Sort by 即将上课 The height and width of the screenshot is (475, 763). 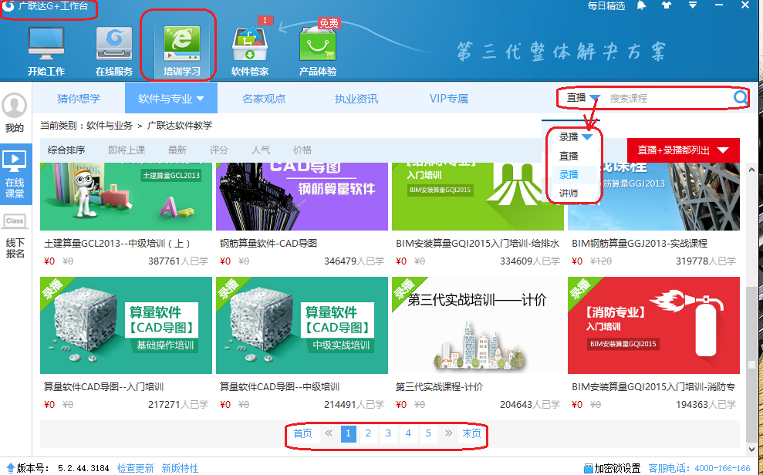[x=127, y=150]
